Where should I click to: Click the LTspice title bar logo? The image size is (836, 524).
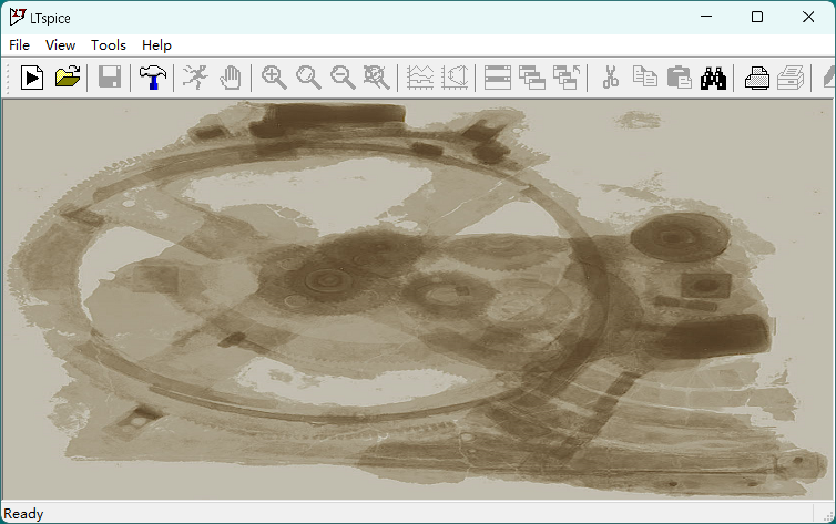(x=18, y=17)
